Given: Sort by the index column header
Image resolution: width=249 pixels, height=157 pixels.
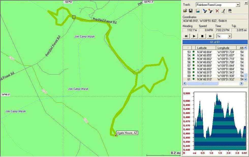Looking at the screenshot, I should tap(187, 48).
